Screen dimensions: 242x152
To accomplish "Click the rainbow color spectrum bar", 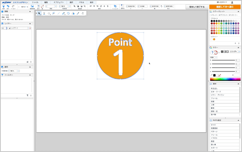I will [225, 79].
